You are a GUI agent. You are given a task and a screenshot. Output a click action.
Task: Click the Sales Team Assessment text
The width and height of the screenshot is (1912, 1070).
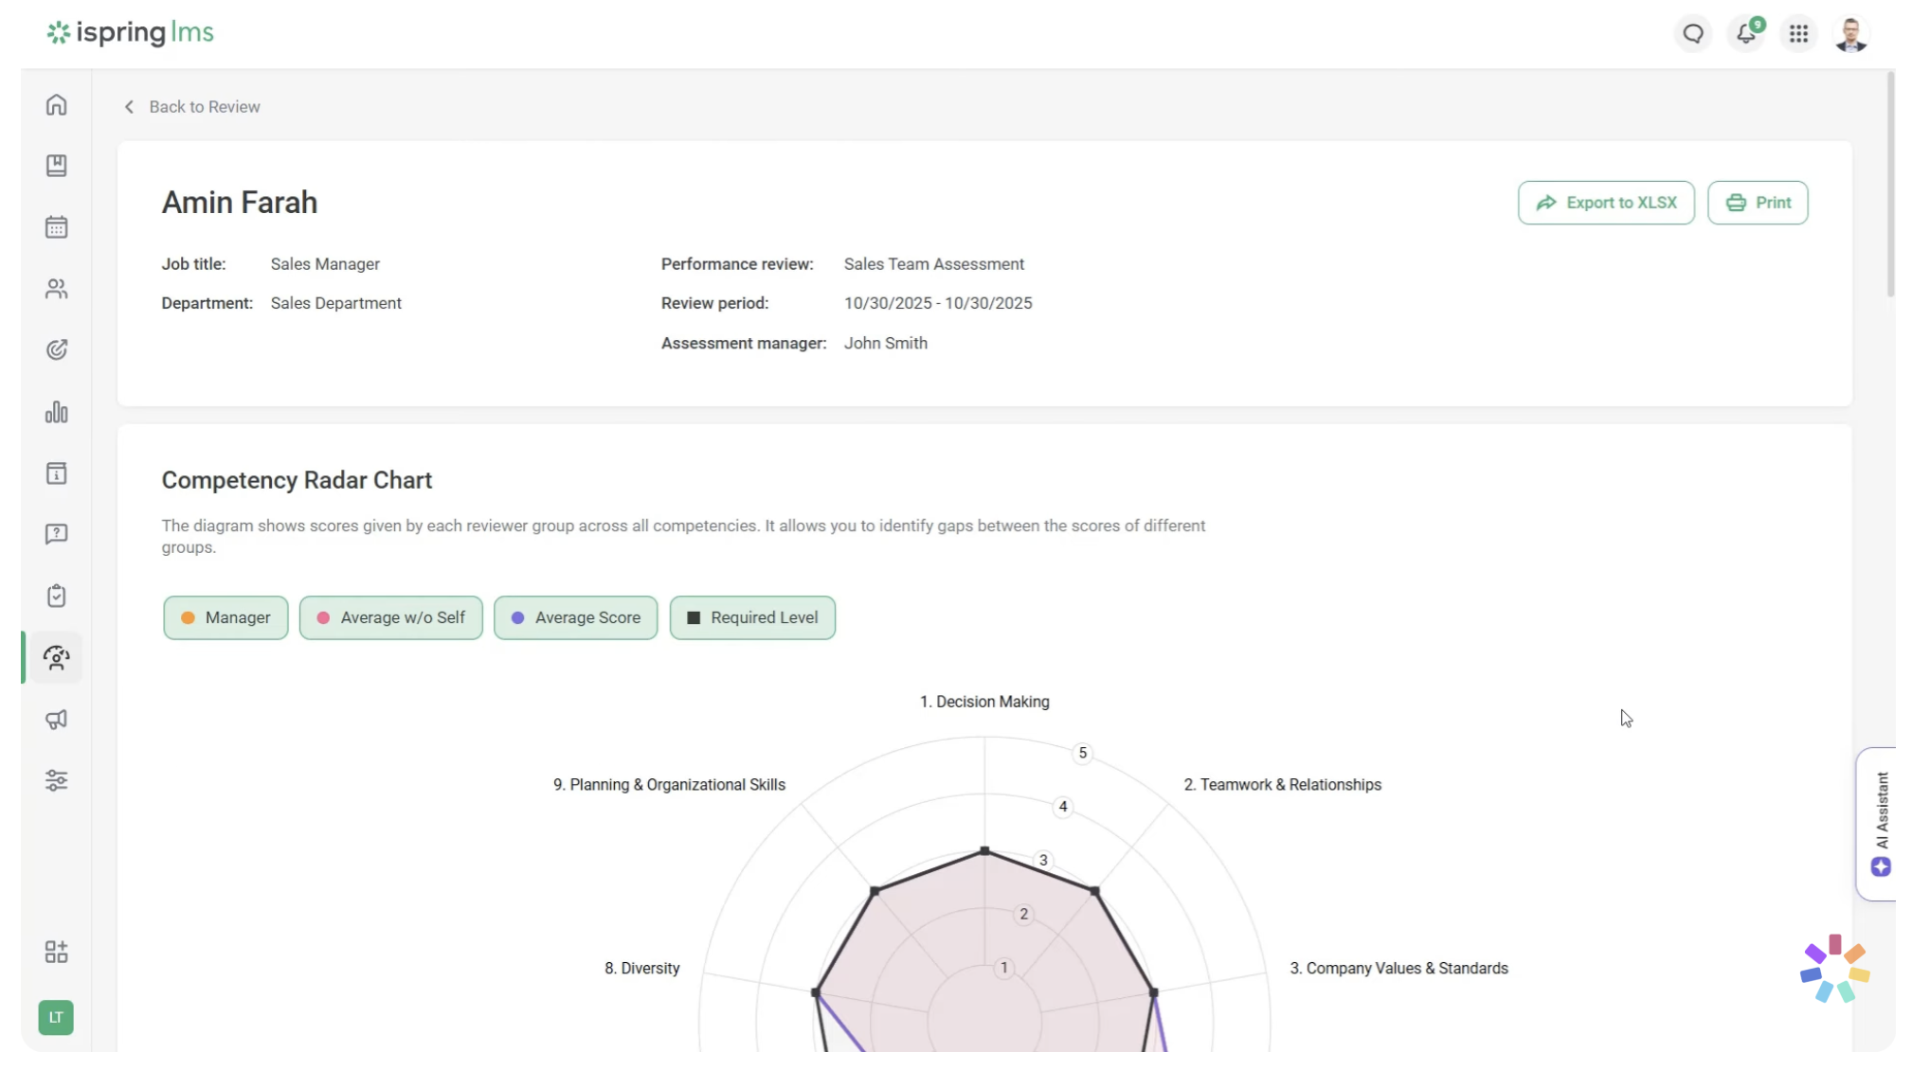pyautogui.click(x=933, y=264)
